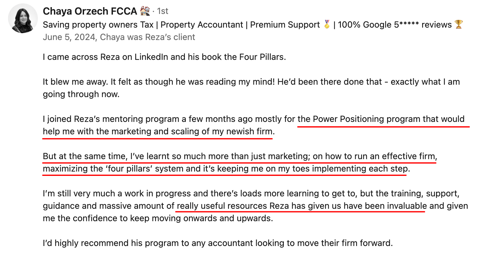The width and height of the screenshot is (482, 255).
Task: Click "Saving property owners Tax" headline text
Action: [98, 25]
